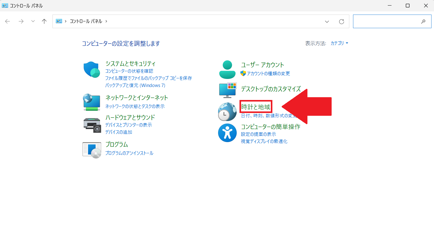Open recent locations chevron near navigation arrows
The width and height of the screenshot is (434, 243).
[33, 21]
